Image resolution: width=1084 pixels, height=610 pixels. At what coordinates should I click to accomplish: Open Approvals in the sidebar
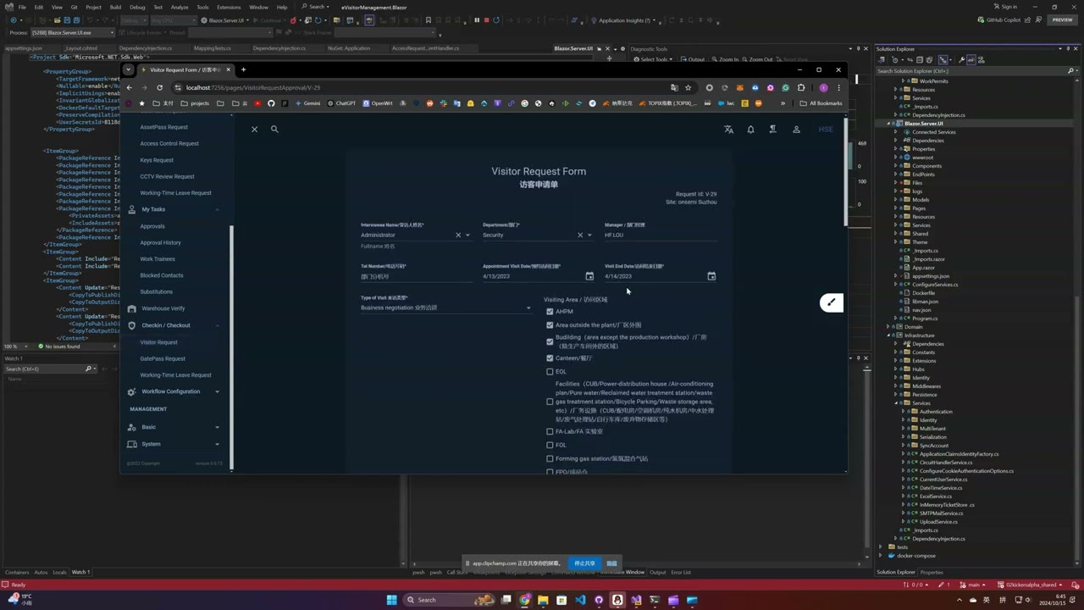(x=152, y=226)
